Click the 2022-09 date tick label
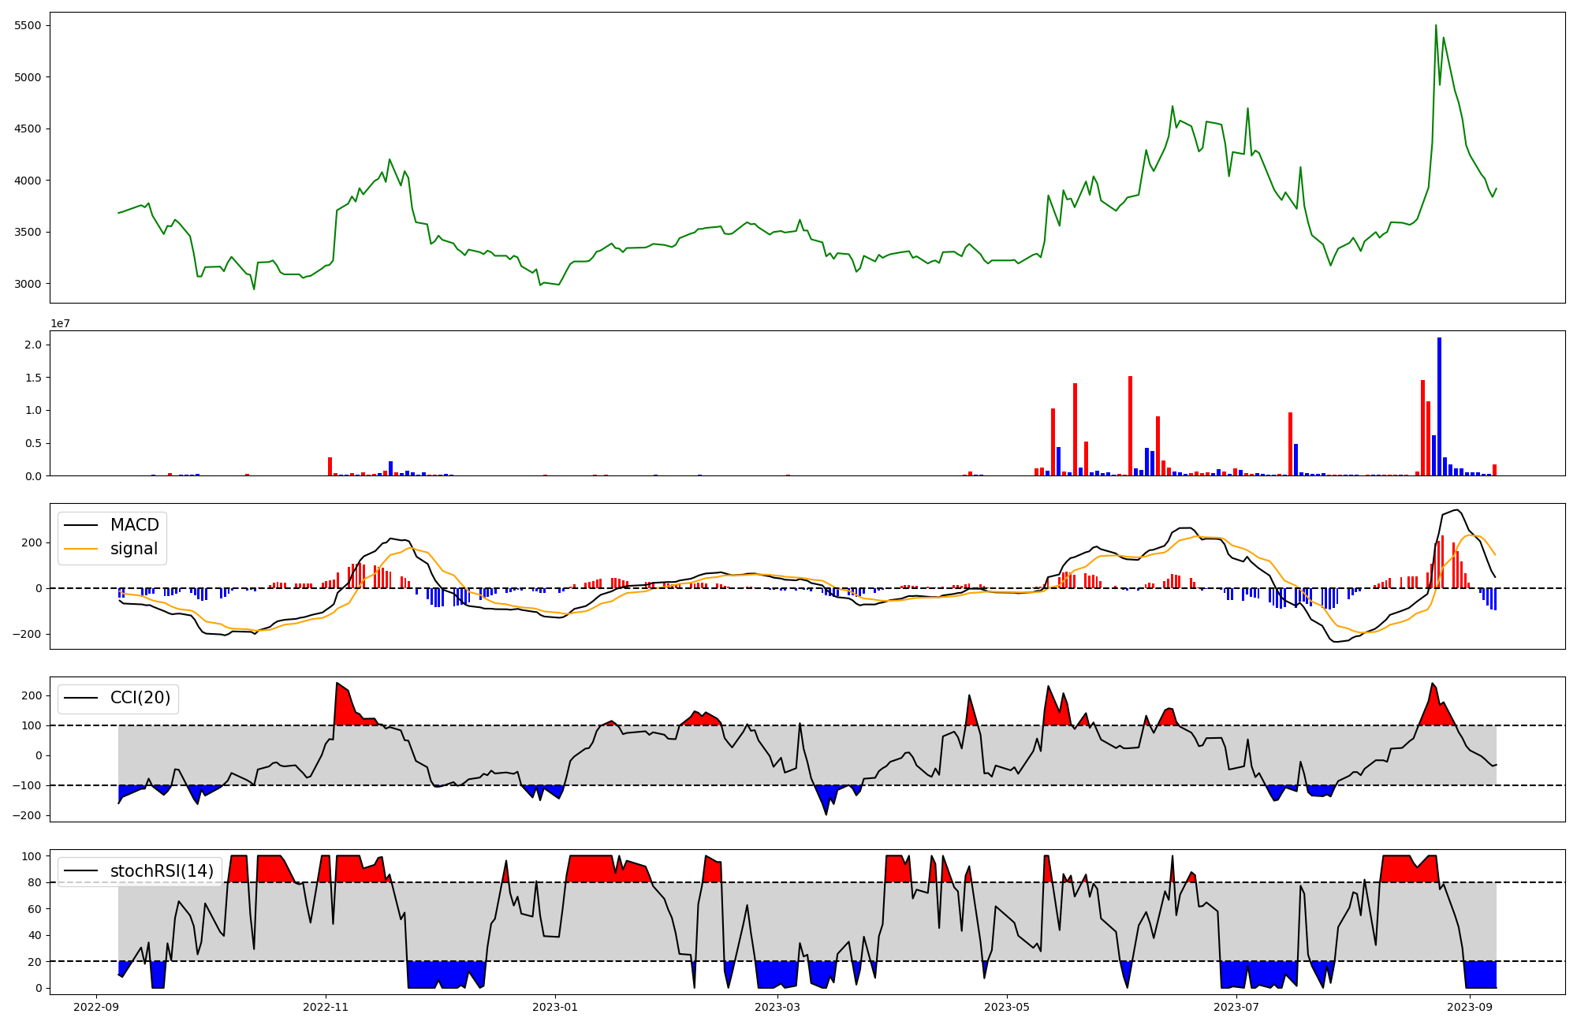The height and width of the screenshot is (1025, 1577). coord(96,1007)
